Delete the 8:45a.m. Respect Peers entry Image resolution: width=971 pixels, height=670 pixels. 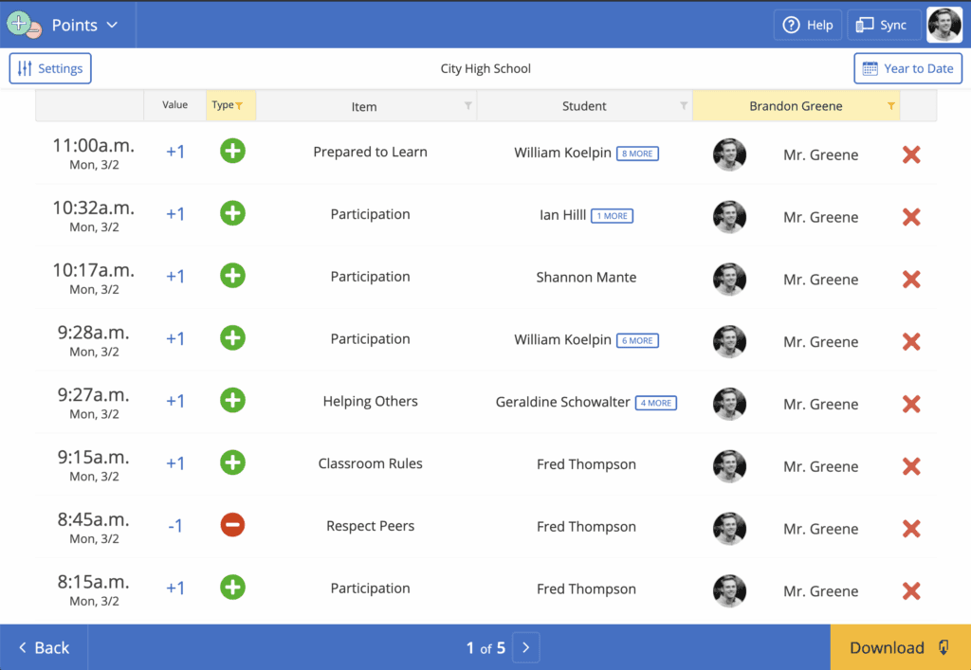point(911,529)
